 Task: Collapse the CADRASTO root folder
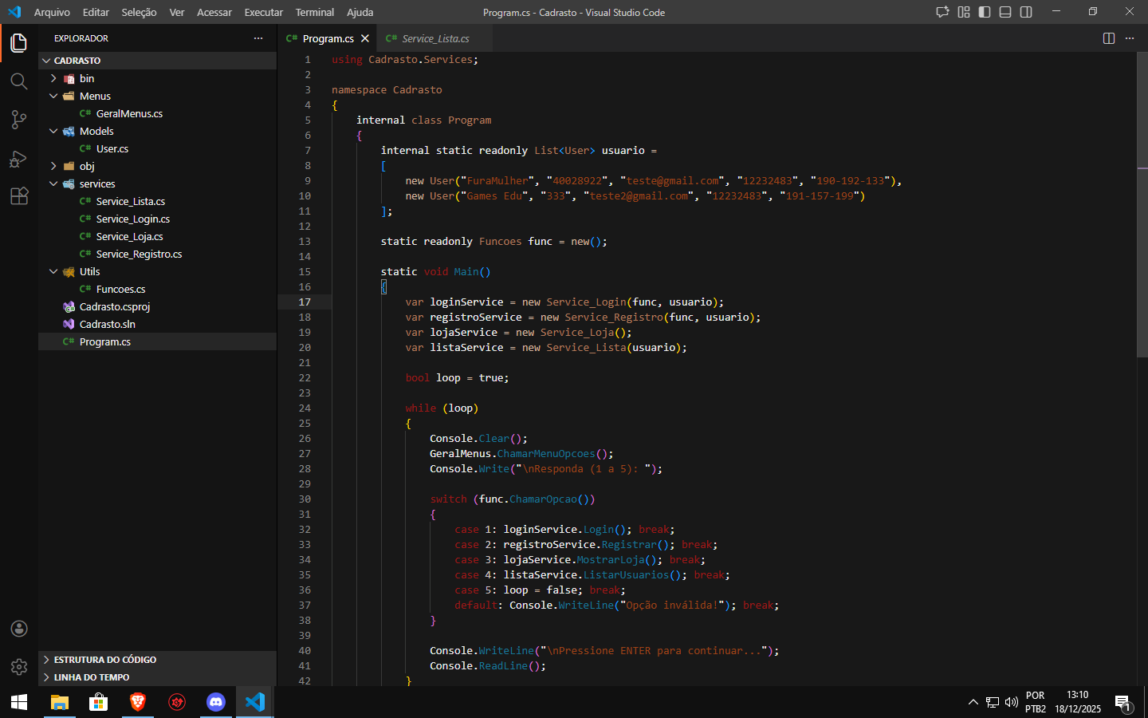(x=46, y=61)
